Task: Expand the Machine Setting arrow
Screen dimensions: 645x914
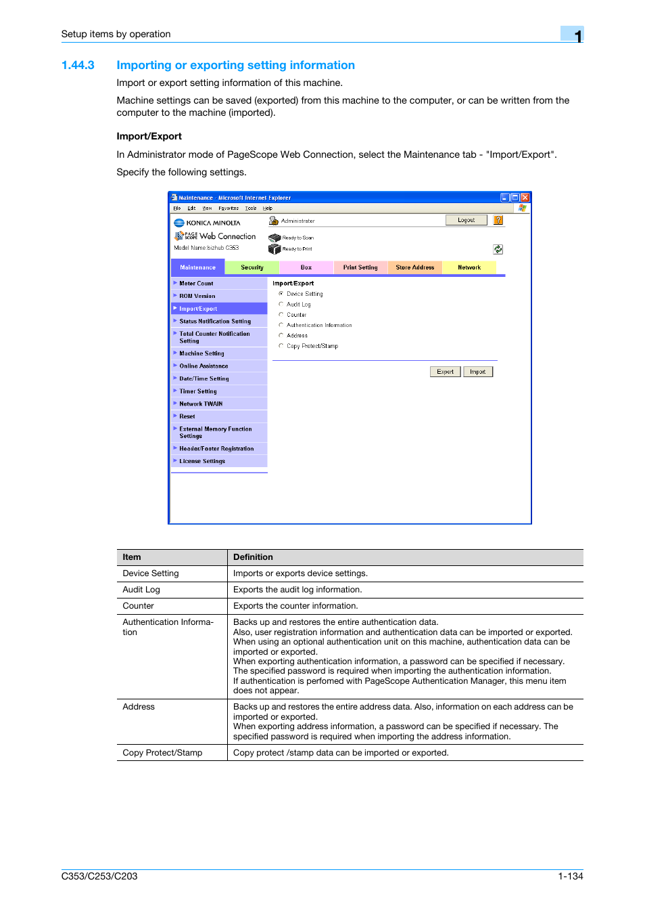Action: click(175, 353)
